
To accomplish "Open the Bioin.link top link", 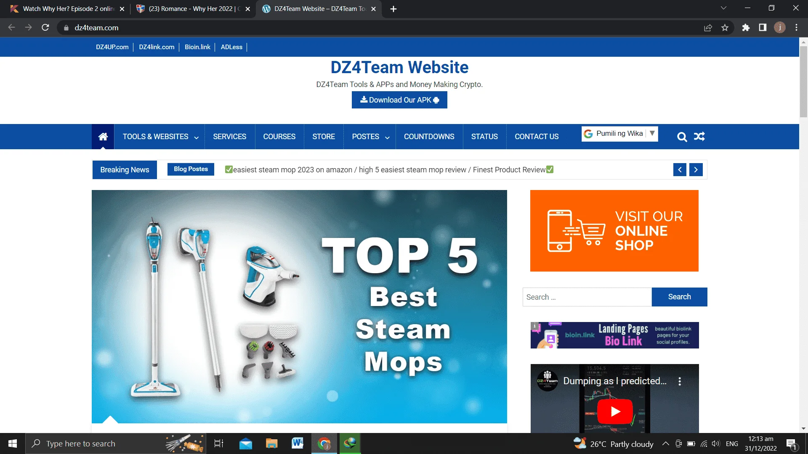I will point(197,47).
